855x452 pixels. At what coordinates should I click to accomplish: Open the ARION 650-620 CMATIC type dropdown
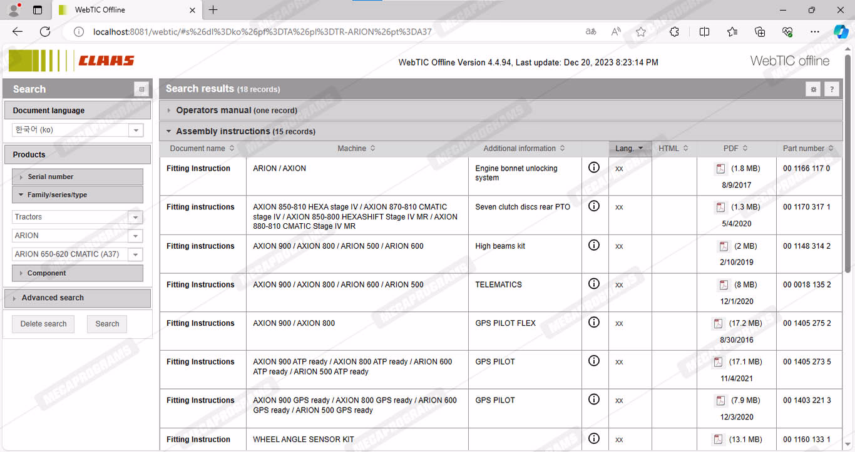(x=135, y=254)
